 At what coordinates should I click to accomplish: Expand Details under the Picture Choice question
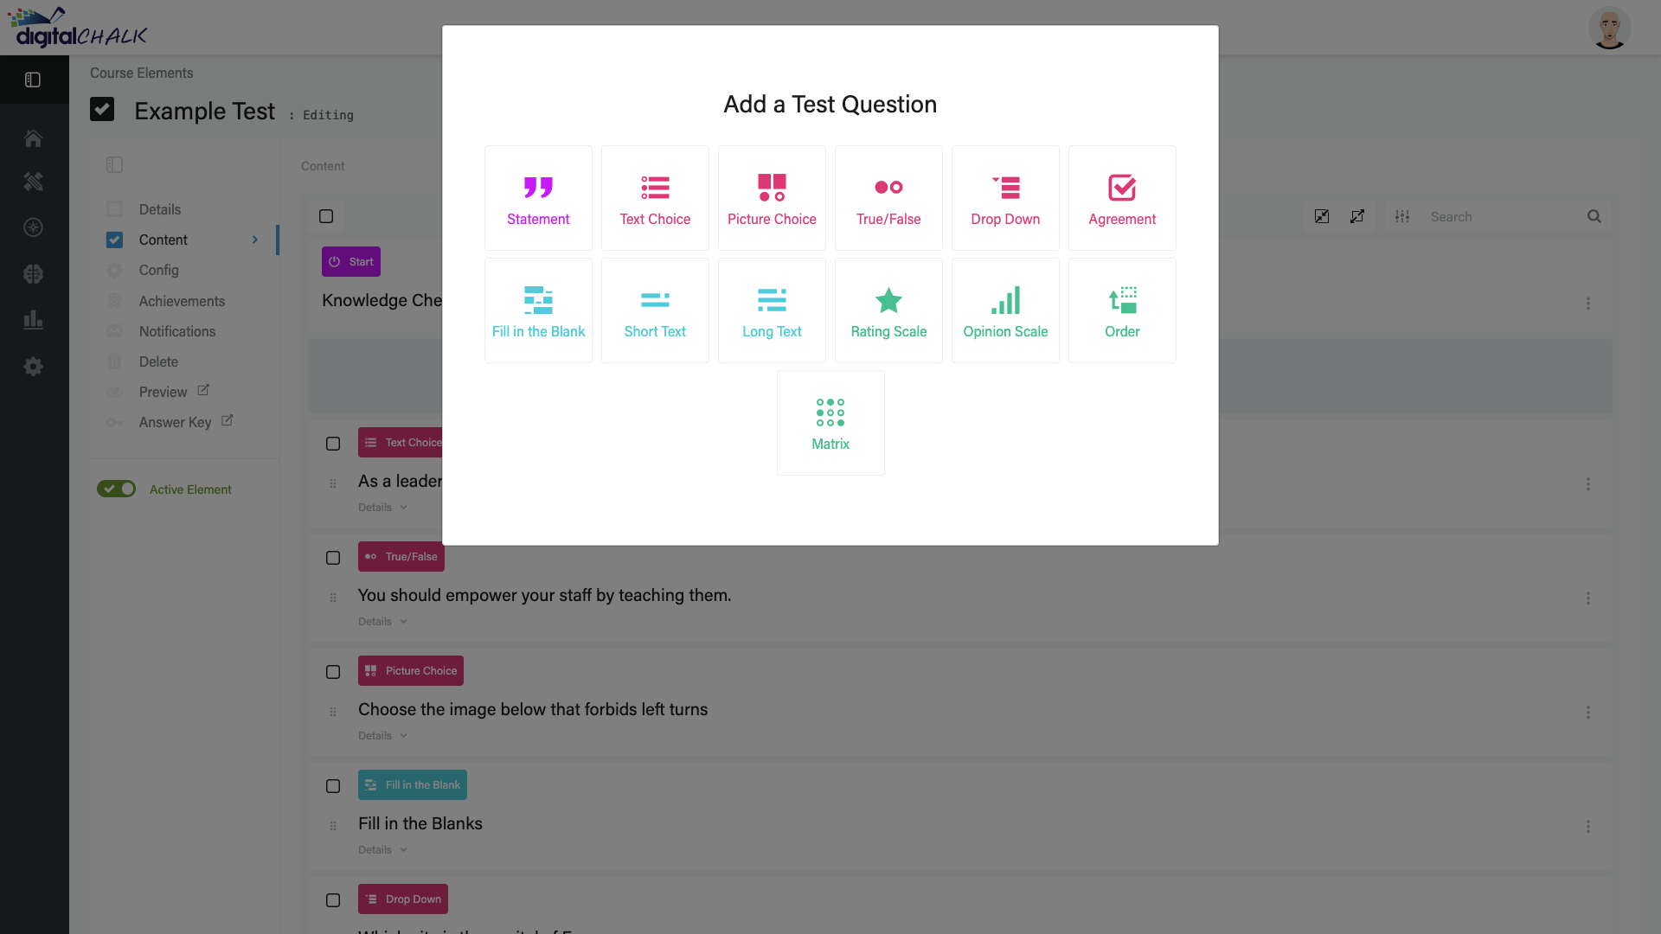click(x=382, y=735)
